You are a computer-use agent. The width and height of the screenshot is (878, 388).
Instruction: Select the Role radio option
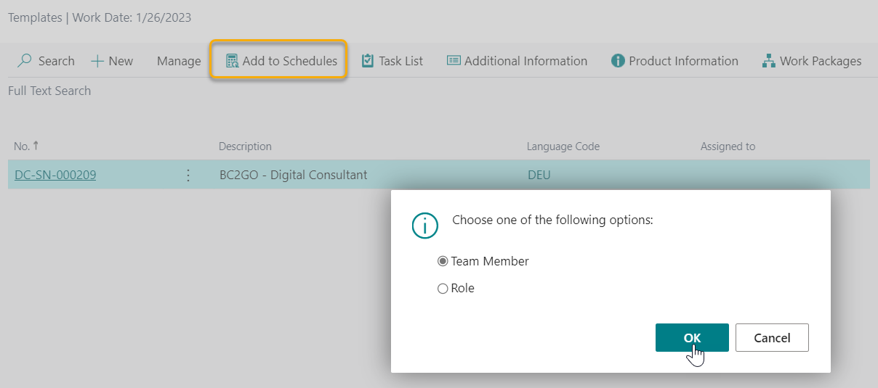coord(443,289)
